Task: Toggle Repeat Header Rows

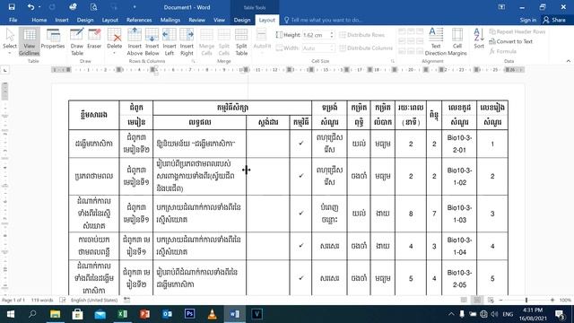Action: click(x=517, y=32)
